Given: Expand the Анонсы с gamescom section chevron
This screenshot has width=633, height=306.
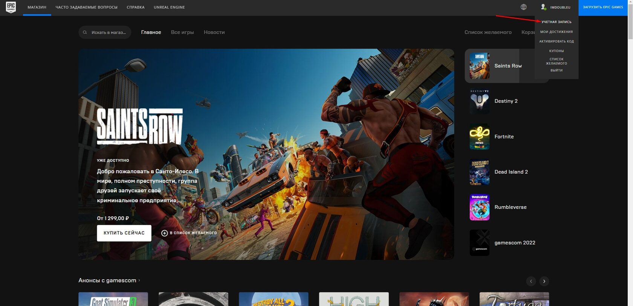Looking at the screenshot, I should [139, 280].
